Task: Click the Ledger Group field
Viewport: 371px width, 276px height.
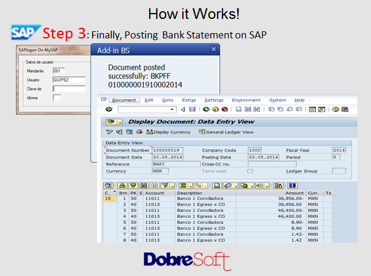Action: point(339,171)
